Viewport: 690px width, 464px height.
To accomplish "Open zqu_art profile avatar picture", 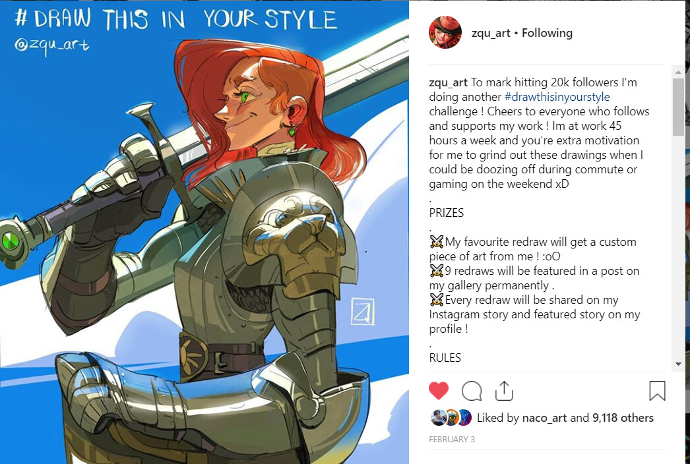I will click(445, 32).
